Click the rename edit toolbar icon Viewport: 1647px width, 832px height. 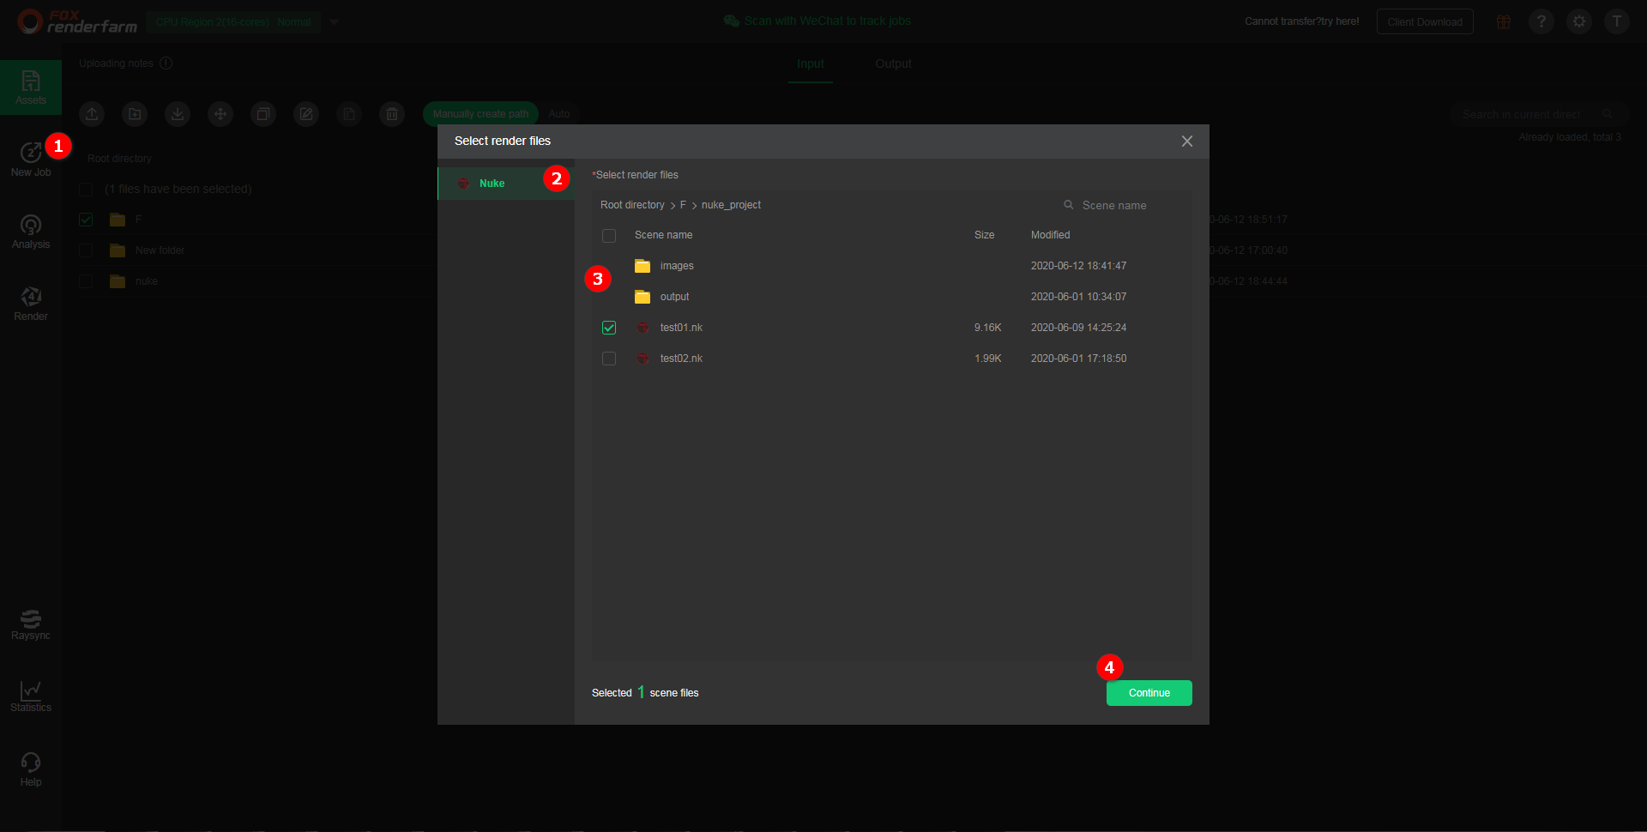306,113
